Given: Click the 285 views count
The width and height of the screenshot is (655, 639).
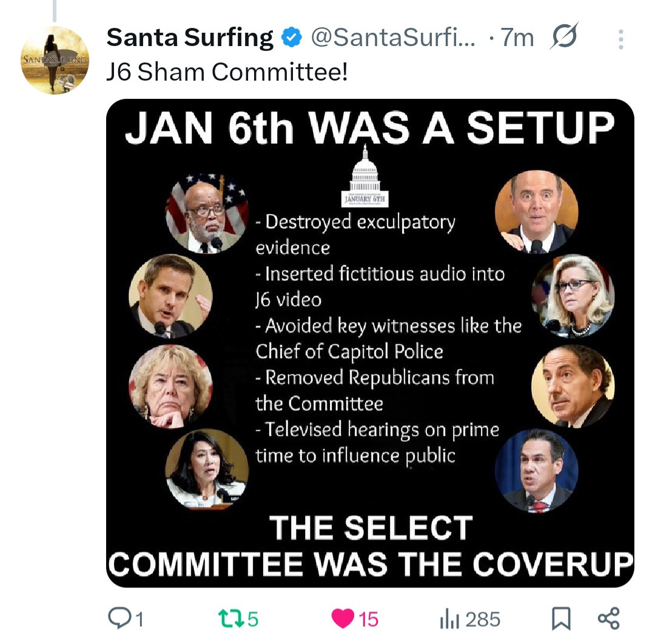Looking at the screenshot, I should click(483, 619).
